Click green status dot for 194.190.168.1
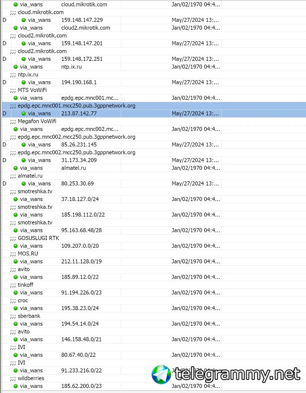This screenshot has width=306, height=393. coord(24,82)
